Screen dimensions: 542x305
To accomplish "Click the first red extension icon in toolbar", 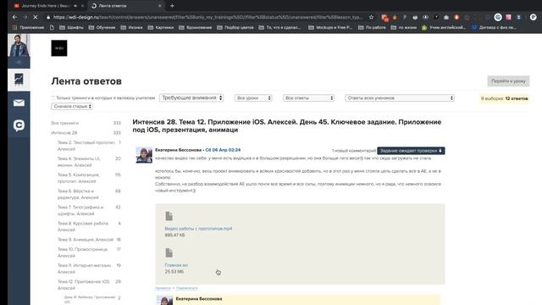I will [x=384, y=17].
